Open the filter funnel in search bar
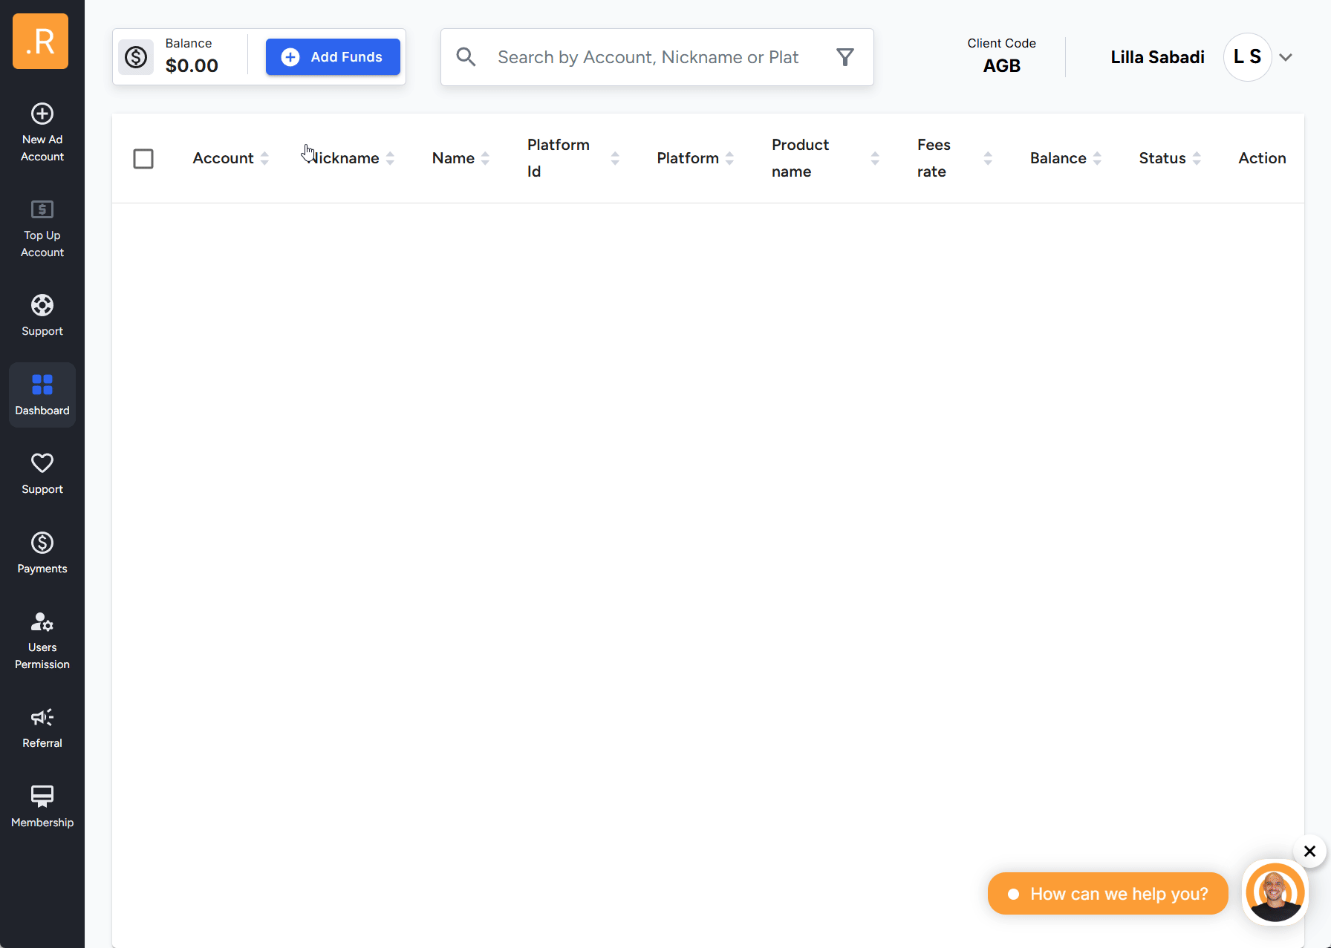Viewport: 1331px width, 948px height. click(845, 57)
